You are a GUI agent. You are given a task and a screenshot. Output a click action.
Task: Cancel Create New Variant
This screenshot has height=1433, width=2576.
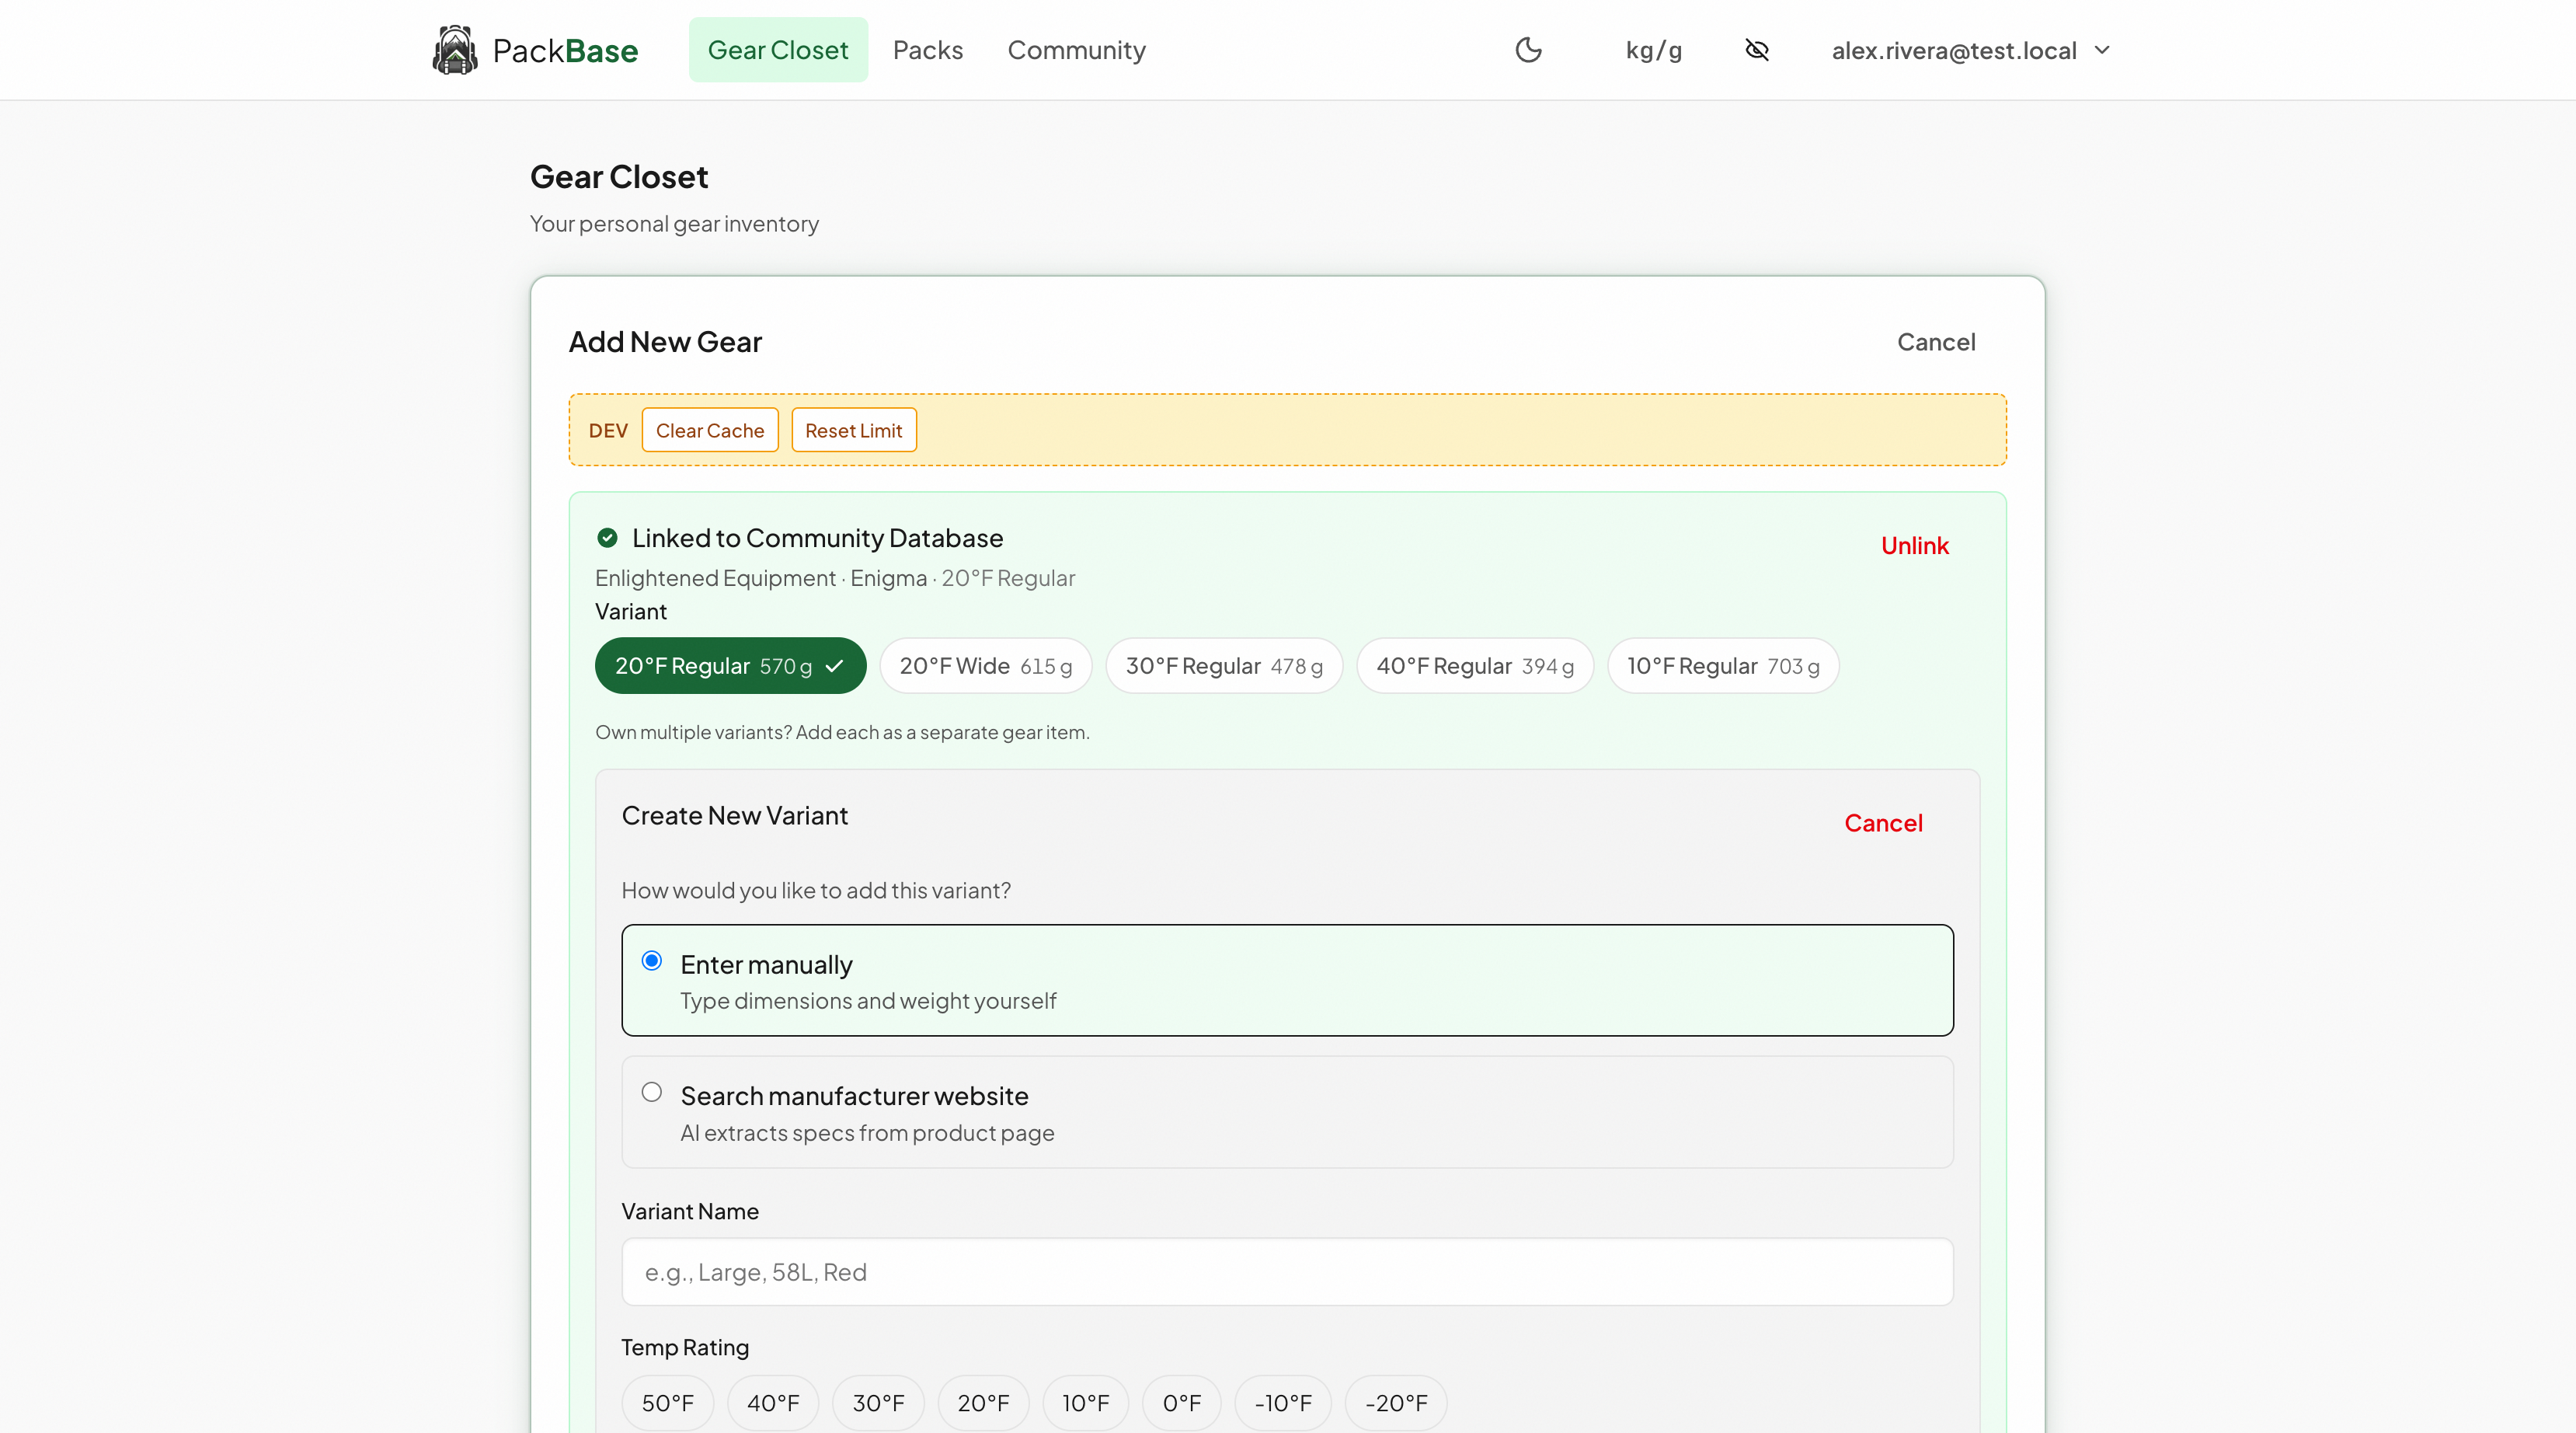pos(1883,822)
